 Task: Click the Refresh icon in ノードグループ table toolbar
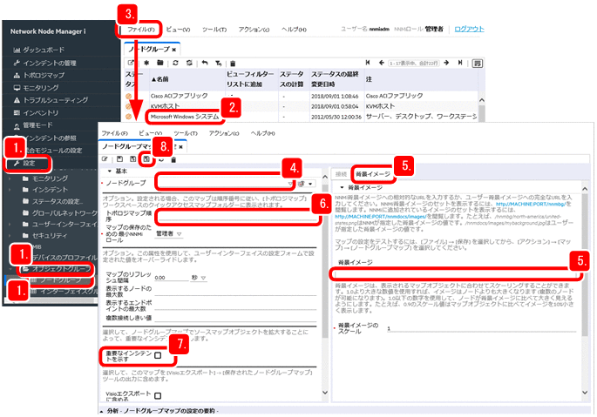175,63
